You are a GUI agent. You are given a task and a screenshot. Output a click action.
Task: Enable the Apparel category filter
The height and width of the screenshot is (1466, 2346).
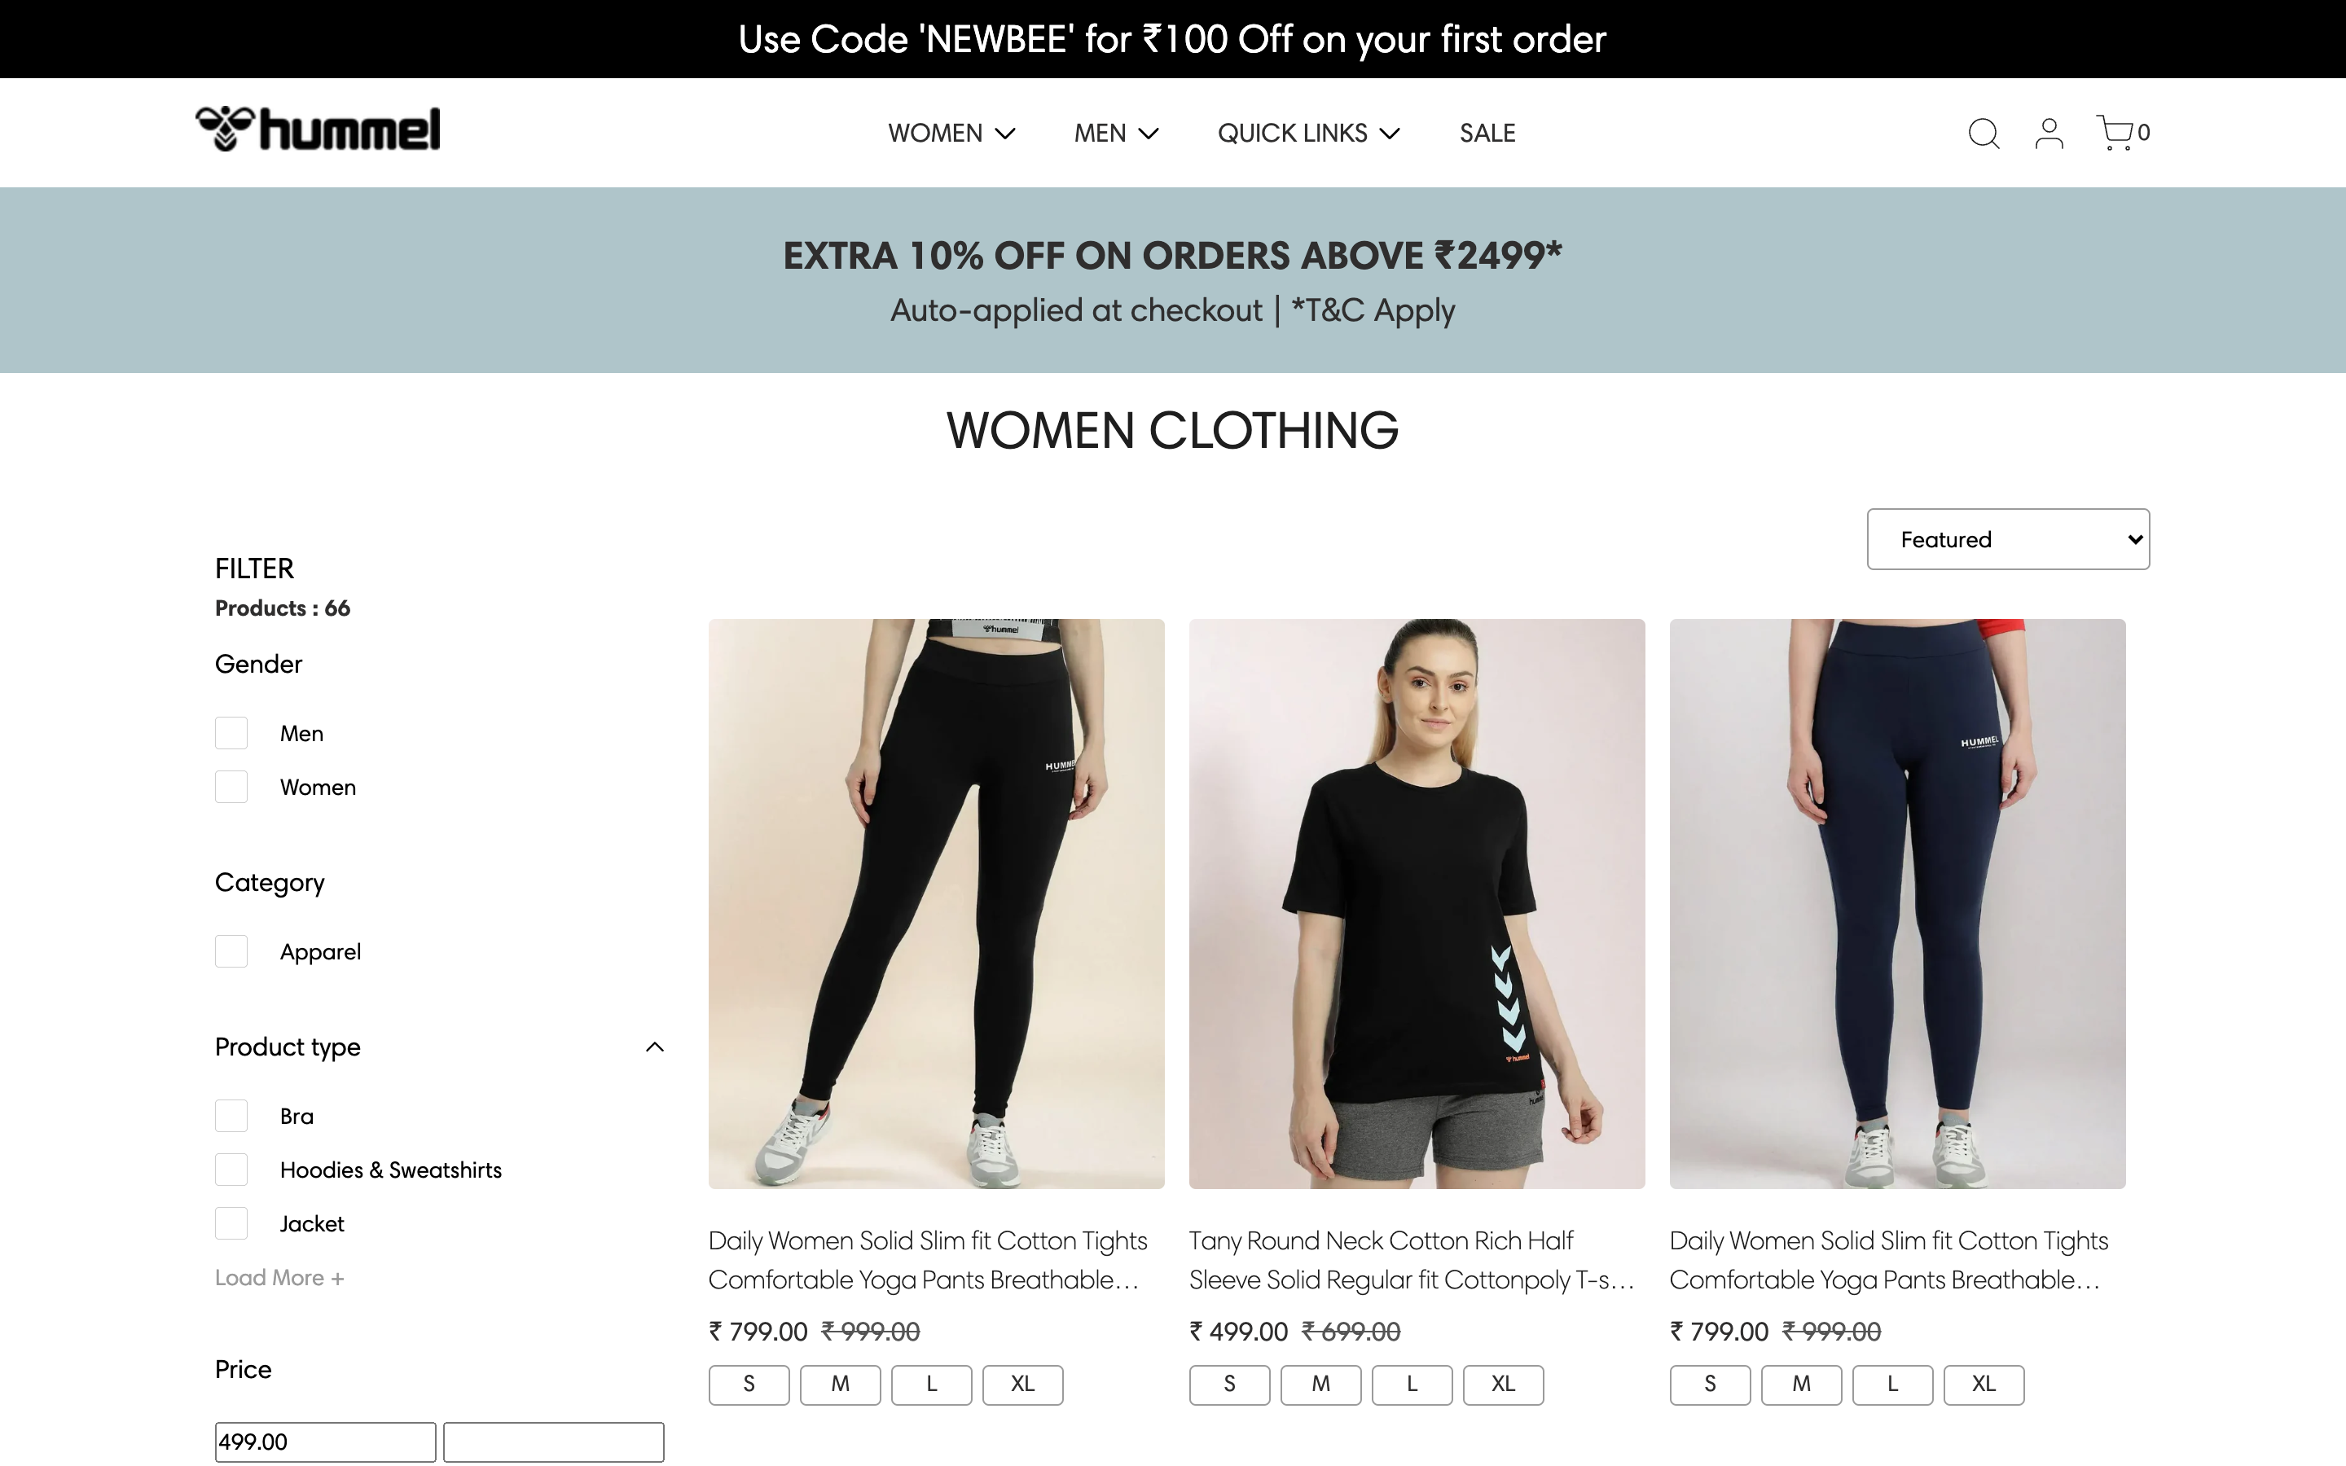[x=231, y=952]
